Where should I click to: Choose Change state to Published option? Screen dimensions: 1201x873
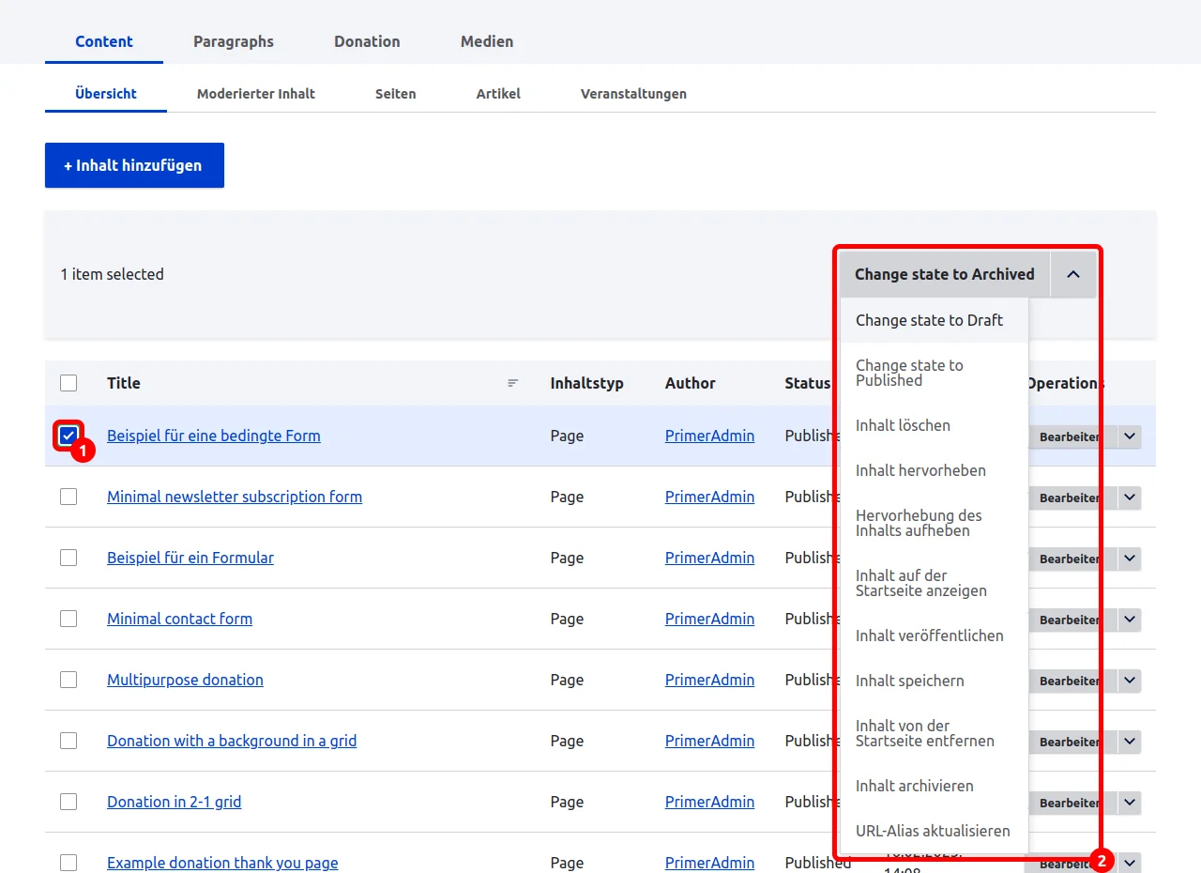(935, 373)
